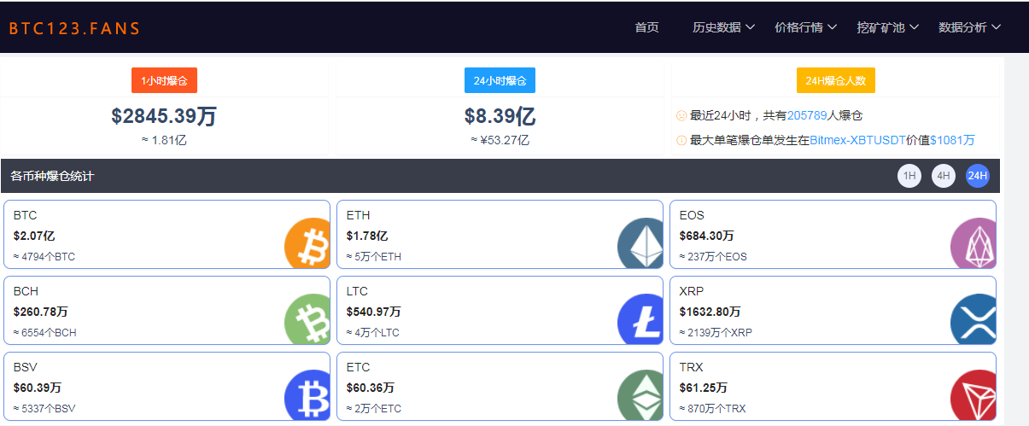Click the Bitcoin BTC coin icon
Image resolution: width=1029 pixels, height=426 pixels.
307,242
